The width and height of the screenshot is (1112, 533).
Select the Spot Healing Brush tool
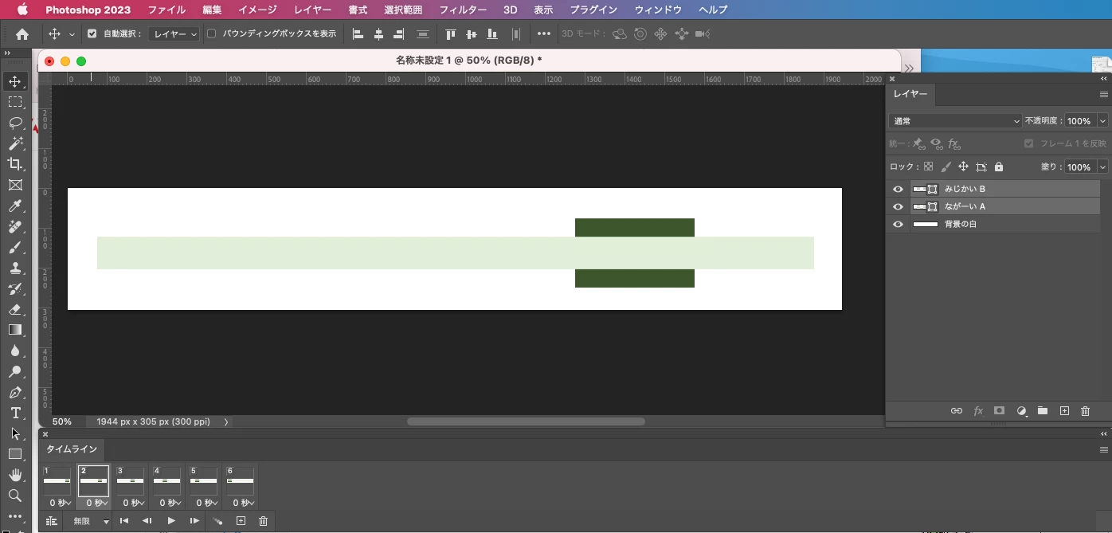click(15, 226)
